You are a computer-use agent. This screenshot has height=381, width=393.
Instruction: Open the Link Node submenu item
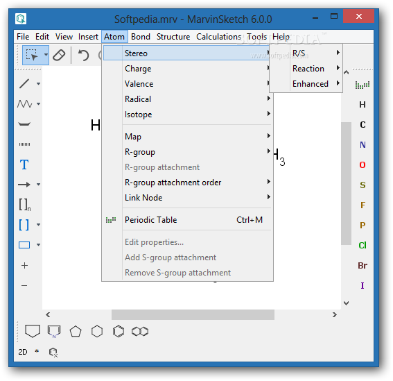pyautogui.click(x=187, y=198)
